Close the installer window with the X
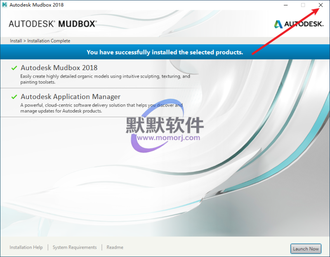The width and height of the screenshot is (330, 257). click(321, 5)
